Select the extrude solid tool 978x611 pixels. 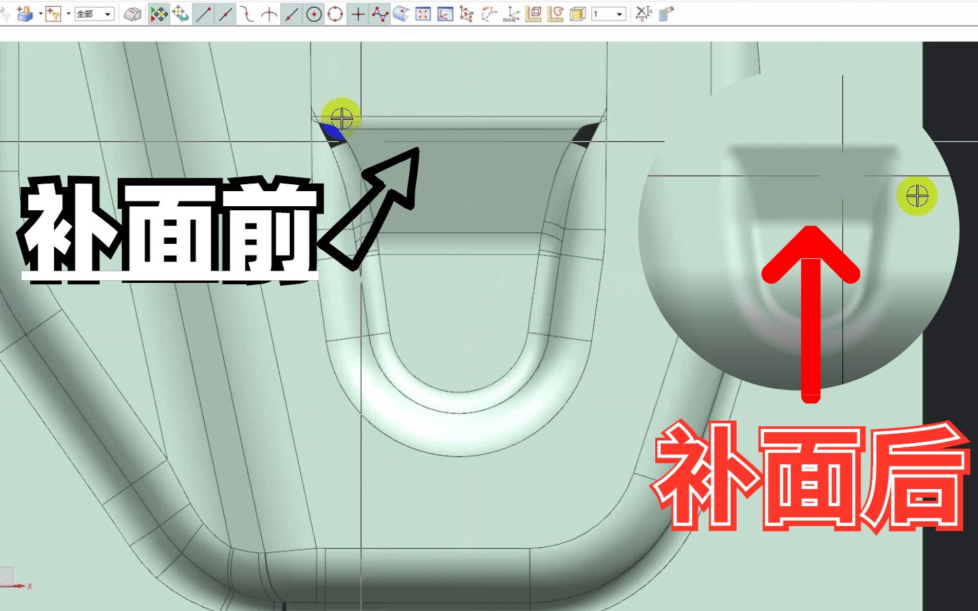tap(26, 12)
